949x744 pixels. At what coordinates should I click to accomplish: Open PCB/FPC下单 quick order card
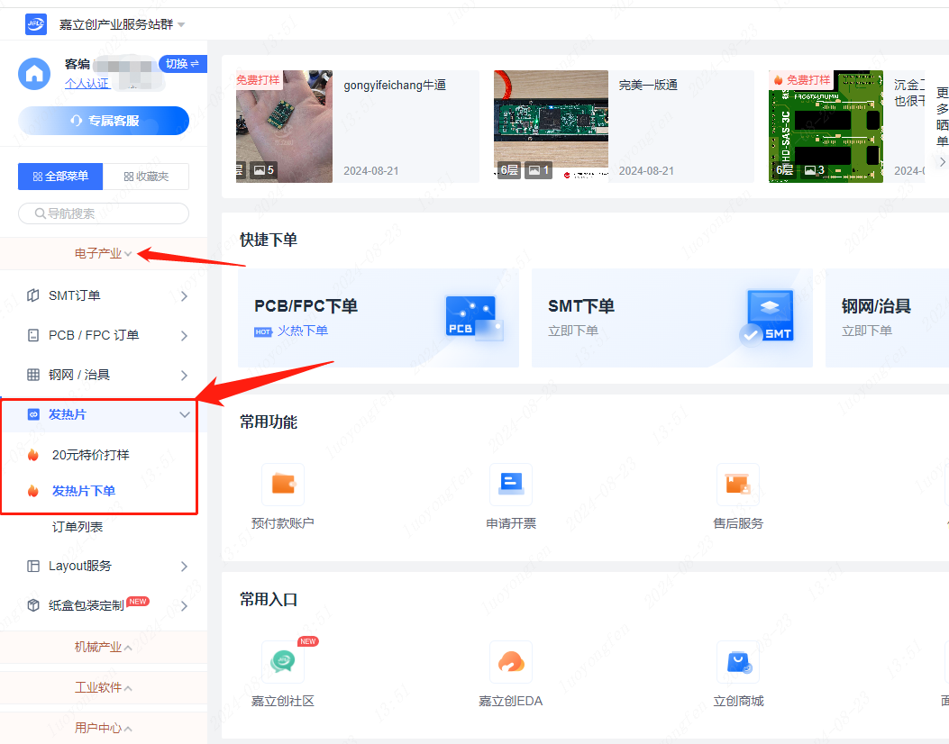379,318
